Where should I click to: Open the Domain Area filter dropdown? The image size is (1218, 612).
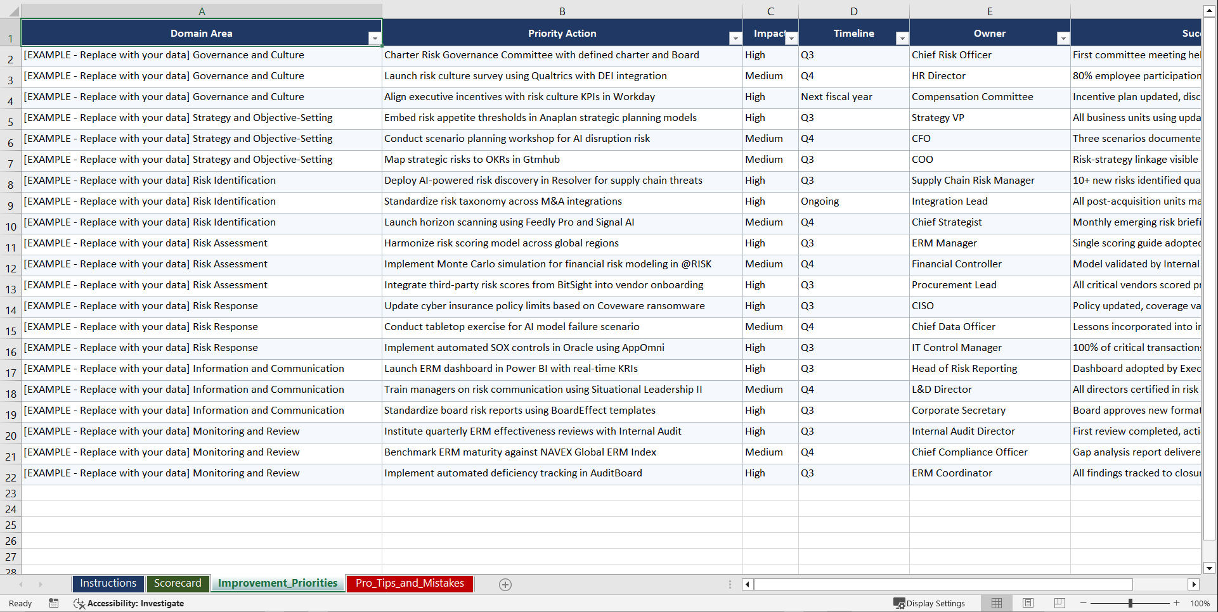(375, 38)
